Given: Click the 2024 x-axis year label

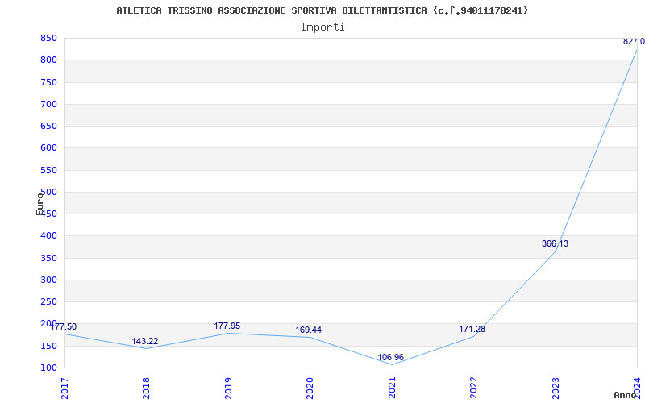Looking at the screenshot, I should pos(637,388).
